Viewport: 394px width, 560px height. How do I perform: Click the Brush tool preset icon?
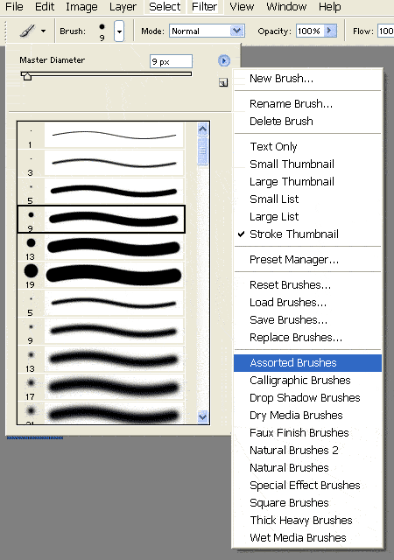[27, 31]
